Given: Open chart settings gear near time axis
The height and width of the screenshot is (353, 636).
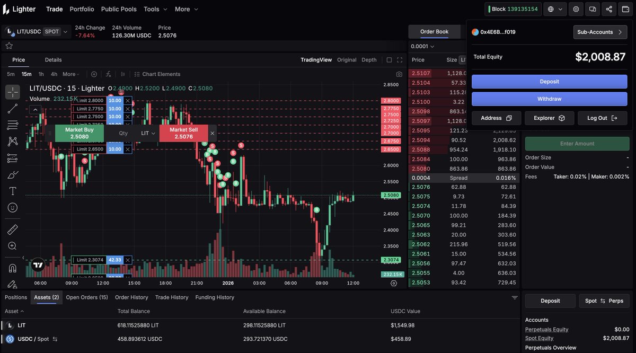Looking at the screenshot, I should tap(394, 283).
